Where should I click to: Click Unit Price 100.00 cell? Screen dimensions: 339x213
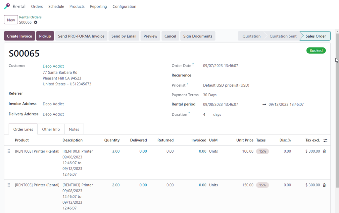[x=248, y=151]
